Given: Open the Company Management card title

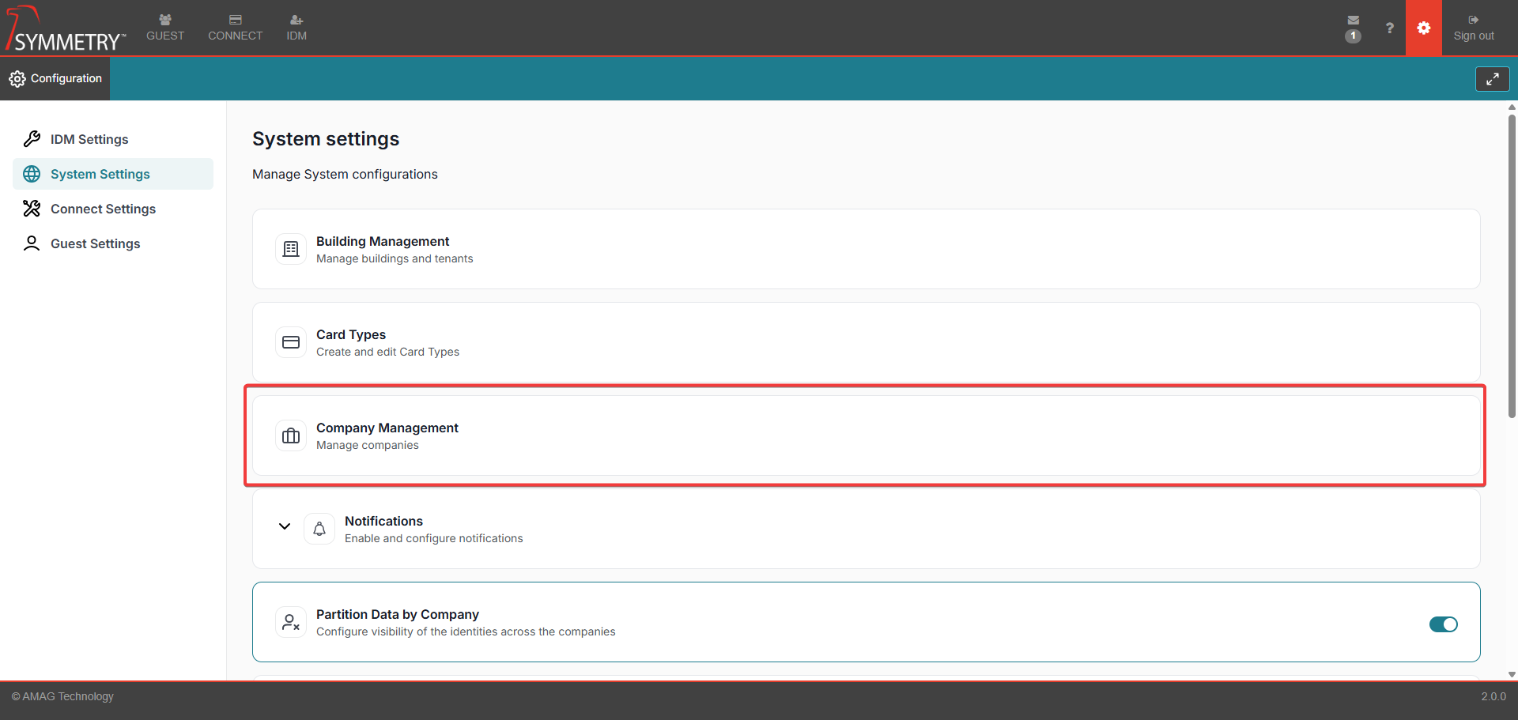Looking at the screenshot, I should pos(387,428).
